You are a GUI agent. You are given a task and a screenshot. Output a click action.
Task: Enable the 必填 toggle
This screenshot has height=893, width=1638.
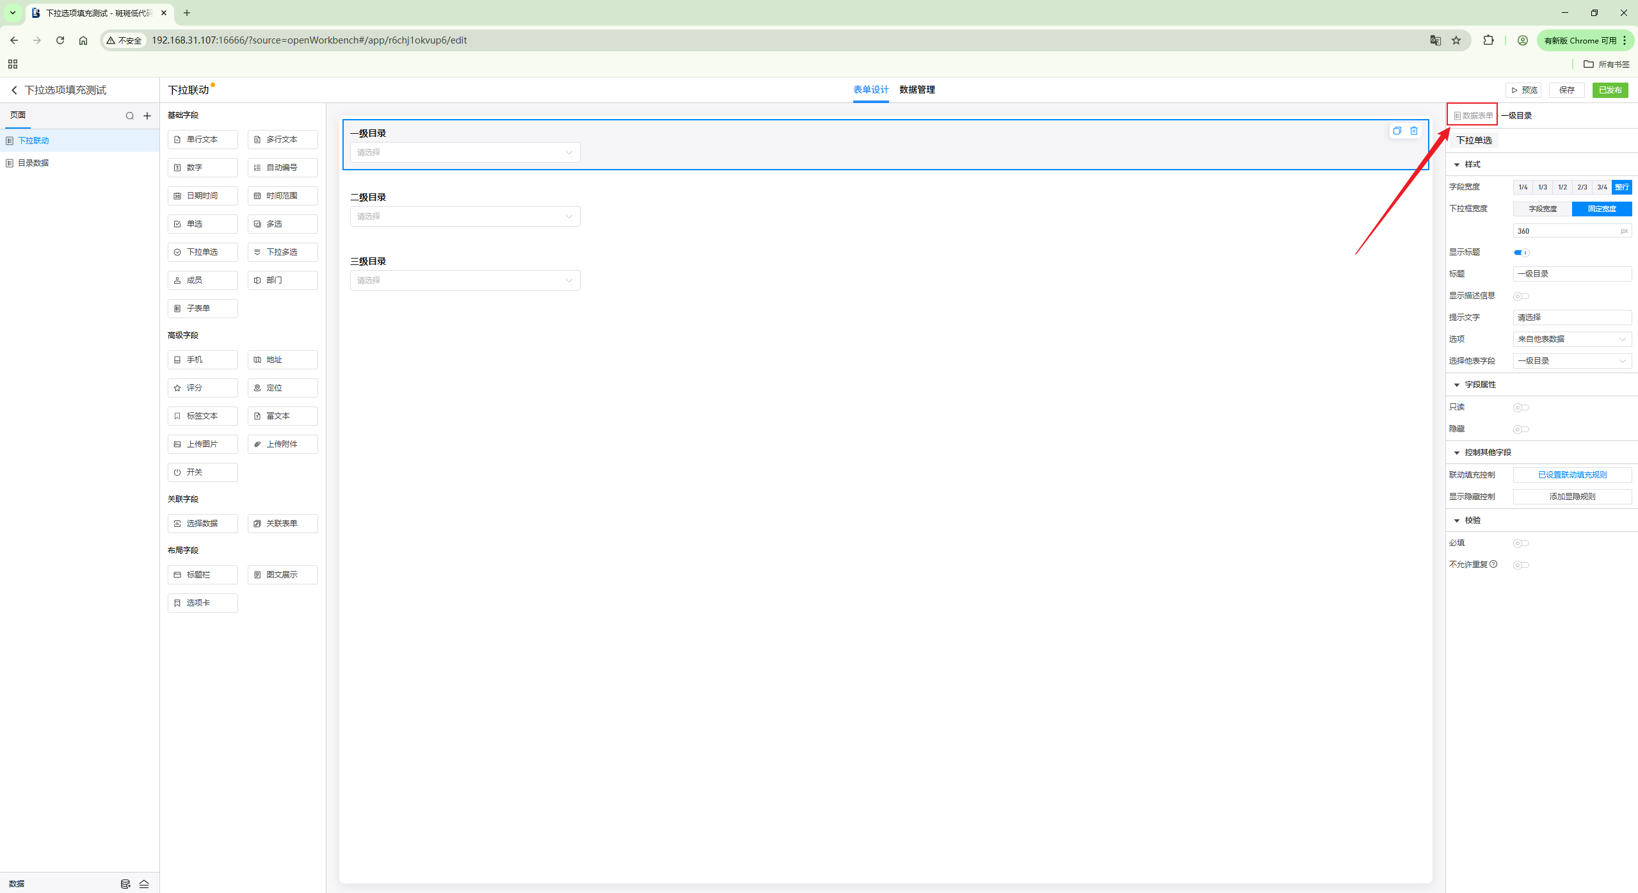coord(1521,543)
